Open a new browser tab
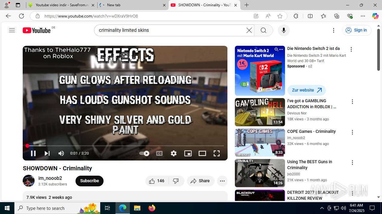Image resolution: width=382 pixels, height=214 pixels. 247,5
